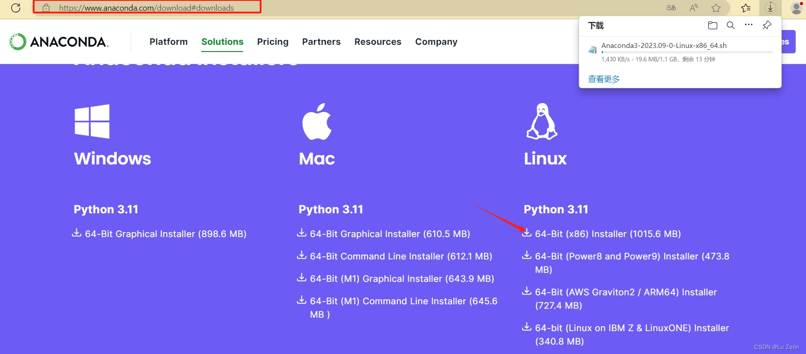Click the download progress bar
Screen dimensions: 806x354
point(687,52)
